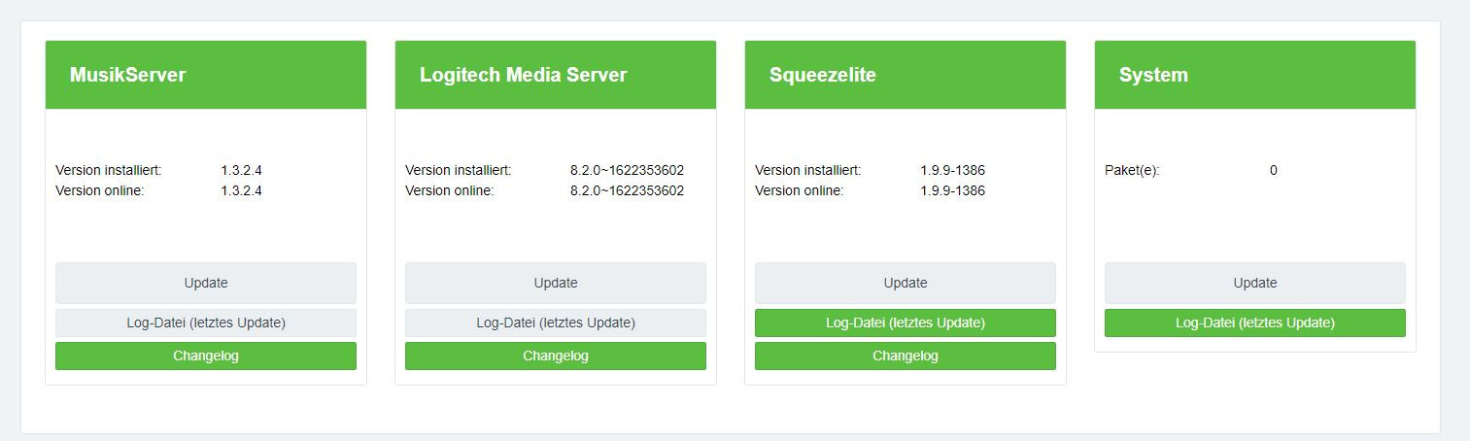Click the Update button in the MusikServer card

click(x=206, y=283)
